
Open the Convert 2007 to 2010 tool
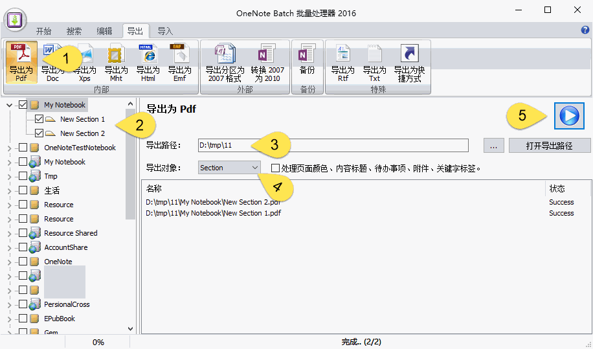267,62
